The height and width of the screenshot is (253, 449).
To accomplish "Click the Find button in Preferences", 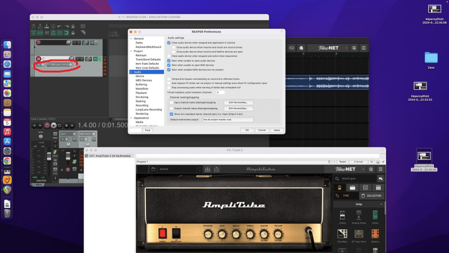I will [x=148, y=130].
